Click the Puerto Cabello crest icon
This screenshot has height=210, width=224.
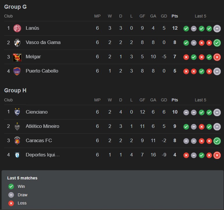(17, 71)
